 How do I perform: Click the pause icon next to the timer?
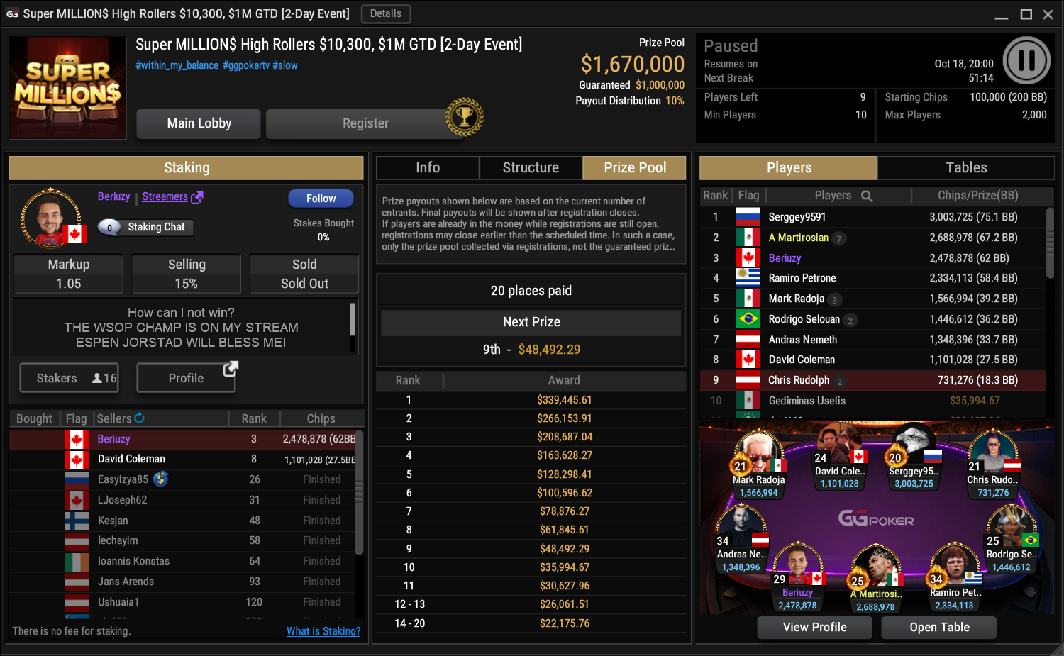point(1026,61)
